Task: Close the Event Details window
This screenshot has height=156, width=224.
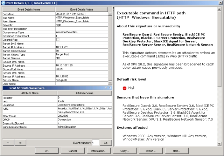Action: click(220, 3)
